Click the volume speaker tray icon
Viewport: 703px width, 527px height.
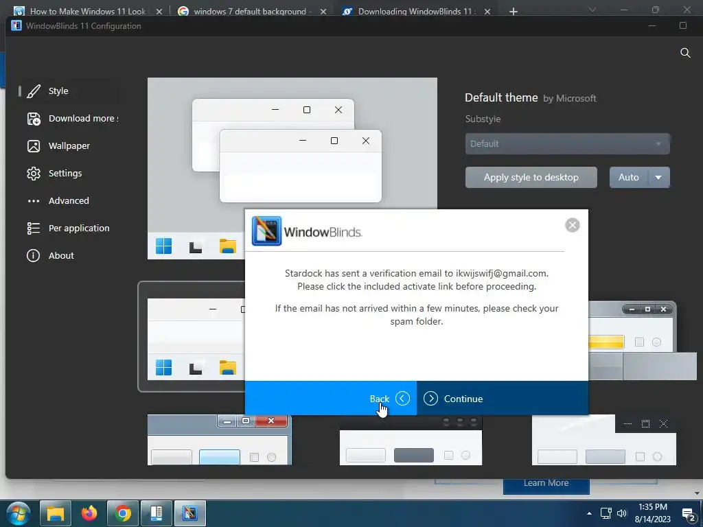622,513
